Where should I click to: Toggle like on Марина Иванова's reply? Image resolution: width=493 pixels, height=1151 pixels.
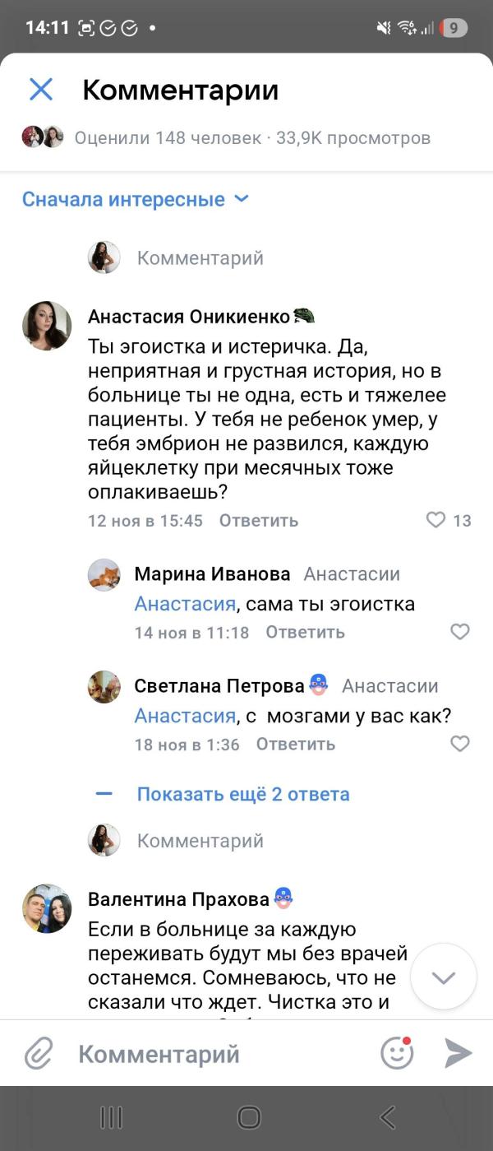pyautogui.click(x=460, y=632)
